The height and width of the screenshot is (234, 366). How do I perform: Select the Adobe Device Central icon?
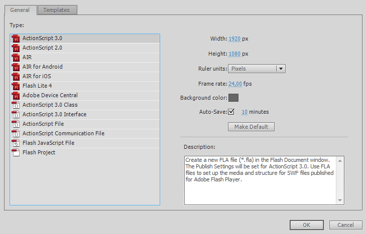click(15, 95)
